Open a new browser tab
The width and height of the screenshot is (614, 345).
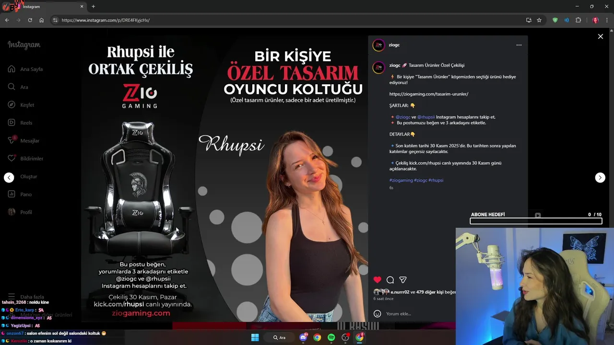tap(93, 7)
